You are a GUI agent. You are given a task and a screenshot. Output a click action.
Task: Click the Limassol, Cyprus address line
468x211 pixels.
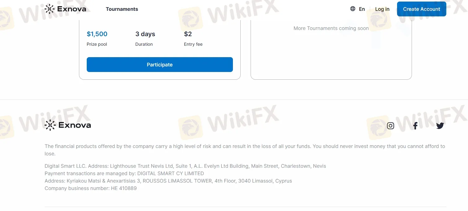(168, 181)
